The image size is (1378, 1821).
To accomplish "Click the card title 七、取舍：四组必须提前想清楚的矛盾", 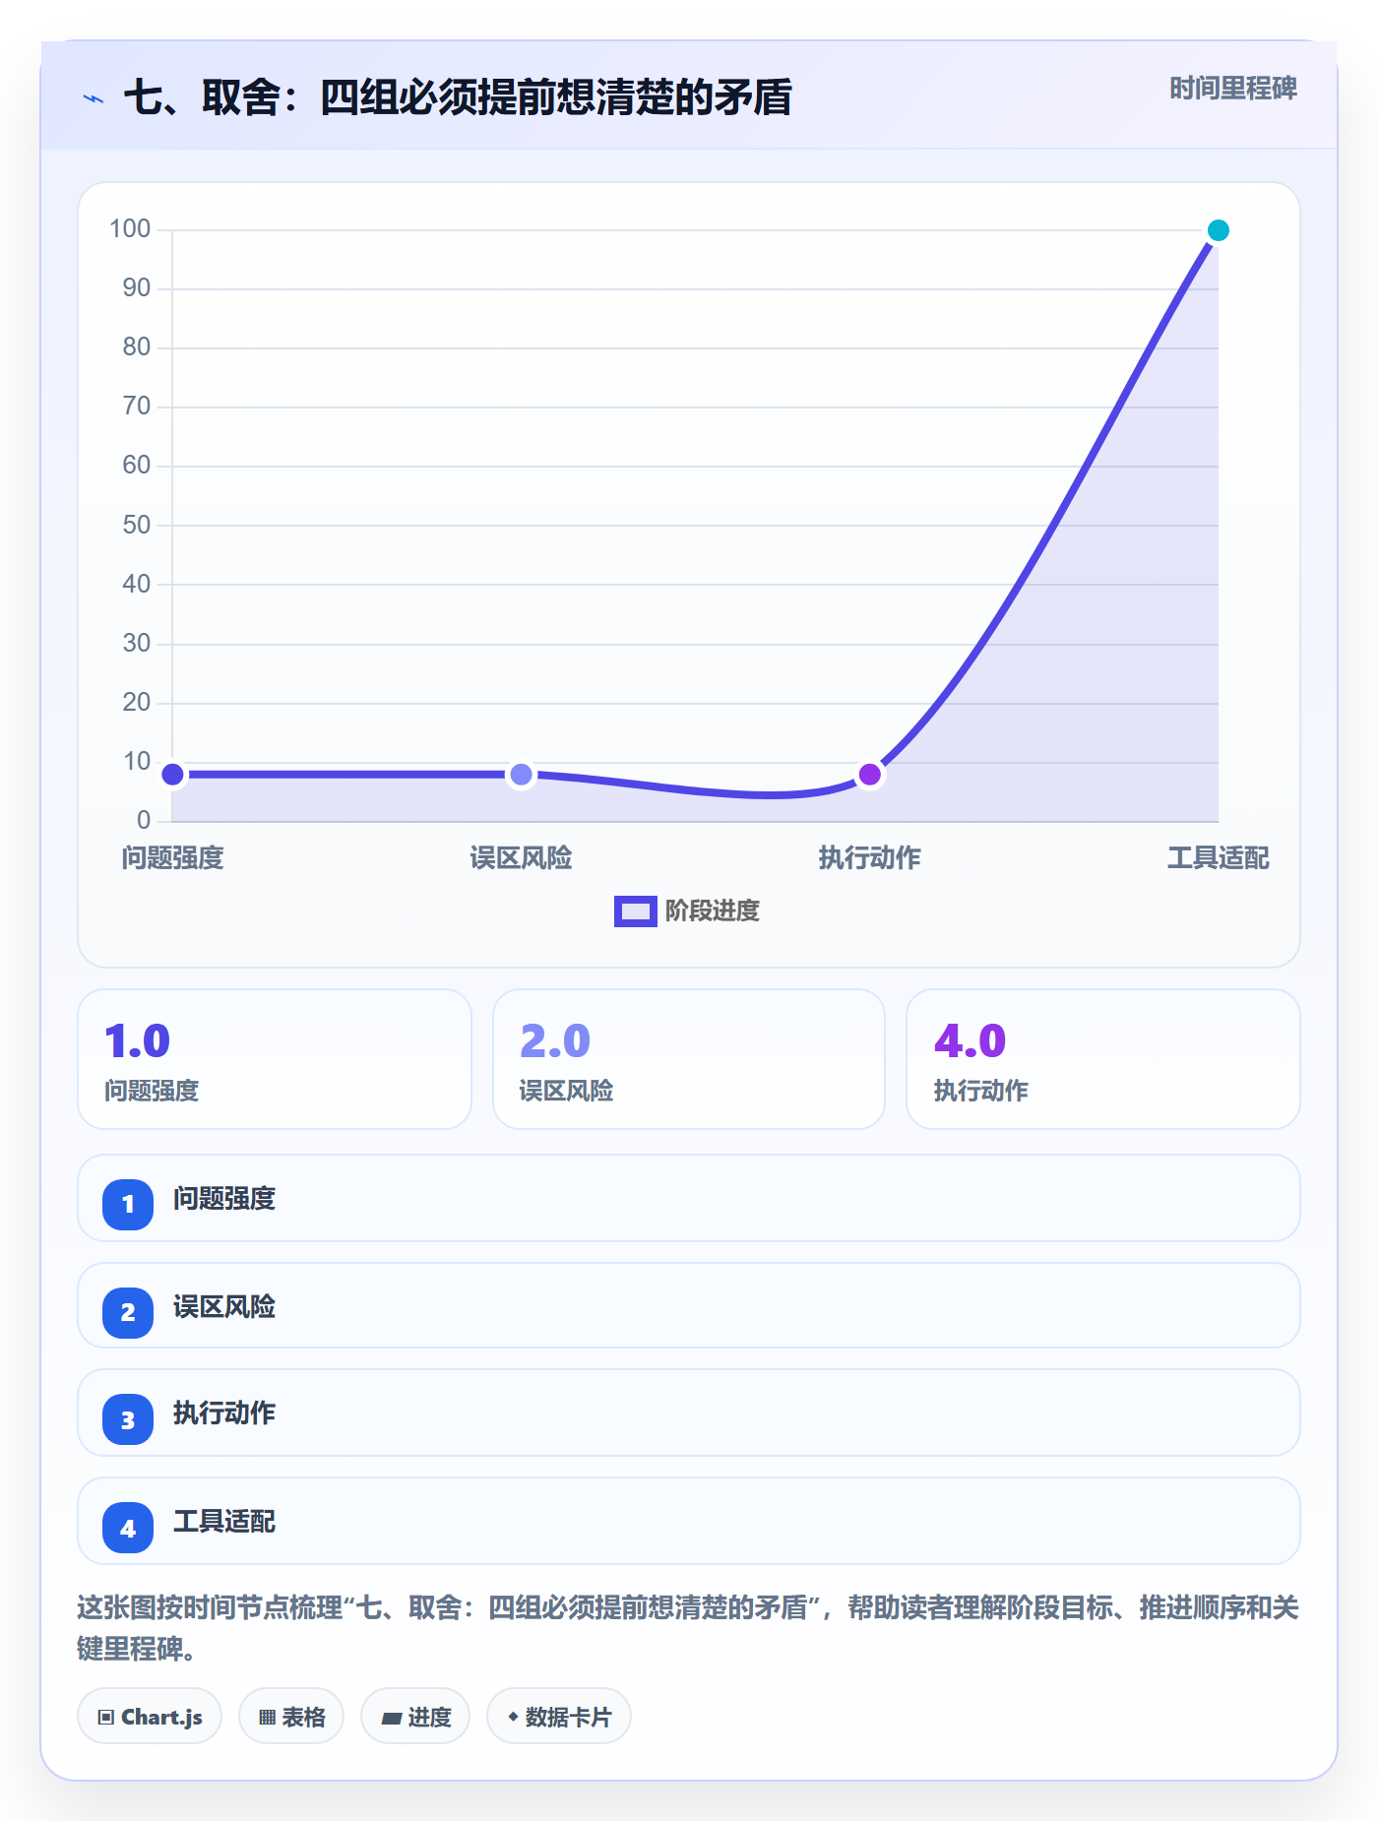I will pyautogui.click(x=458, y=97).
